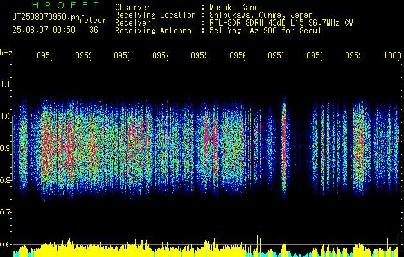Click the 0956 time axis marker
The height and width of the screenshot is (257, 404).
pos(237,55)
